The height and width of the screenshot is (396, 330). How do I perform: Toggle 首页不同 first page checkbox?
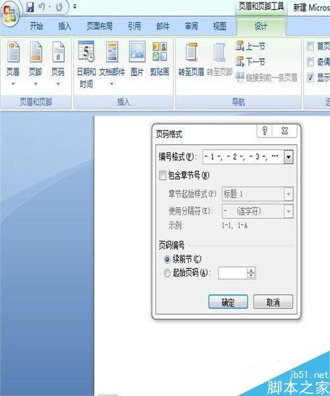click(311, 46)
